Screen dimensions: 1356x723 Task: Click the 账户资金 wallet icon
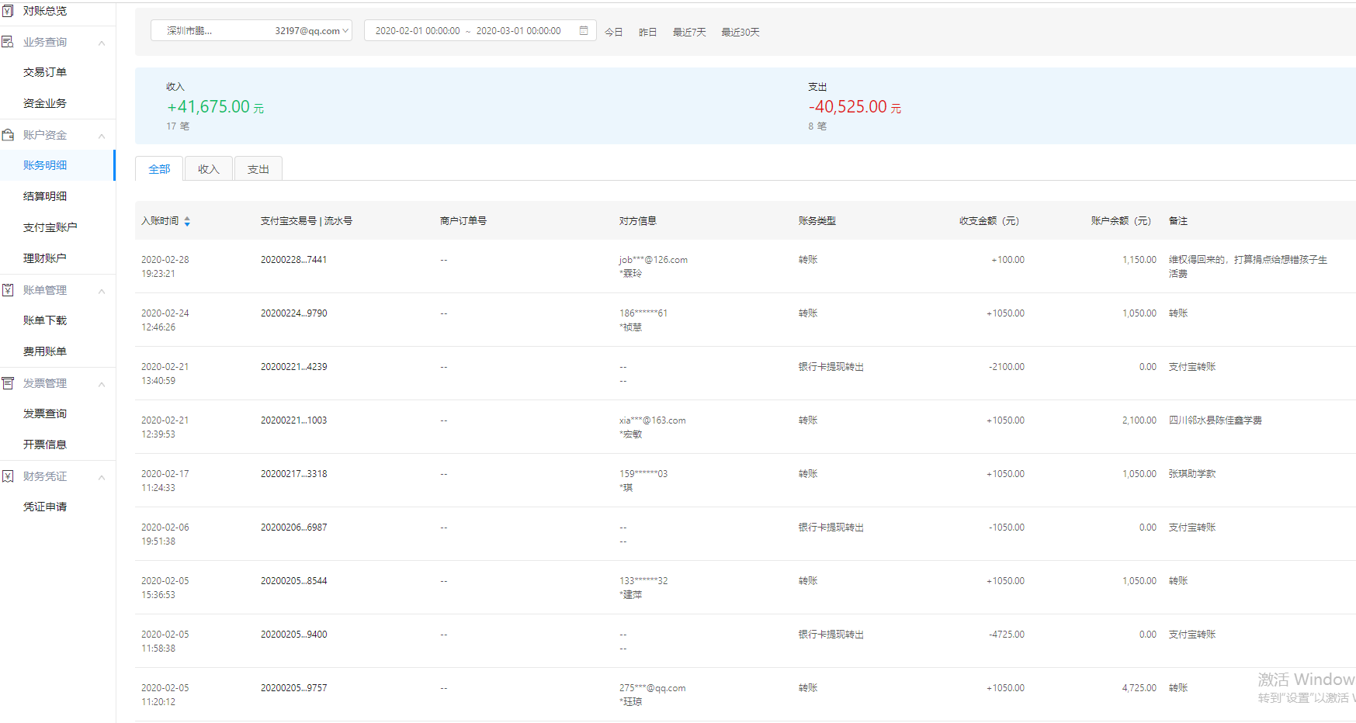[8, 135]
